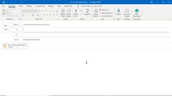
Task: Click the Grow Font icon
Action: pos(39,11)
